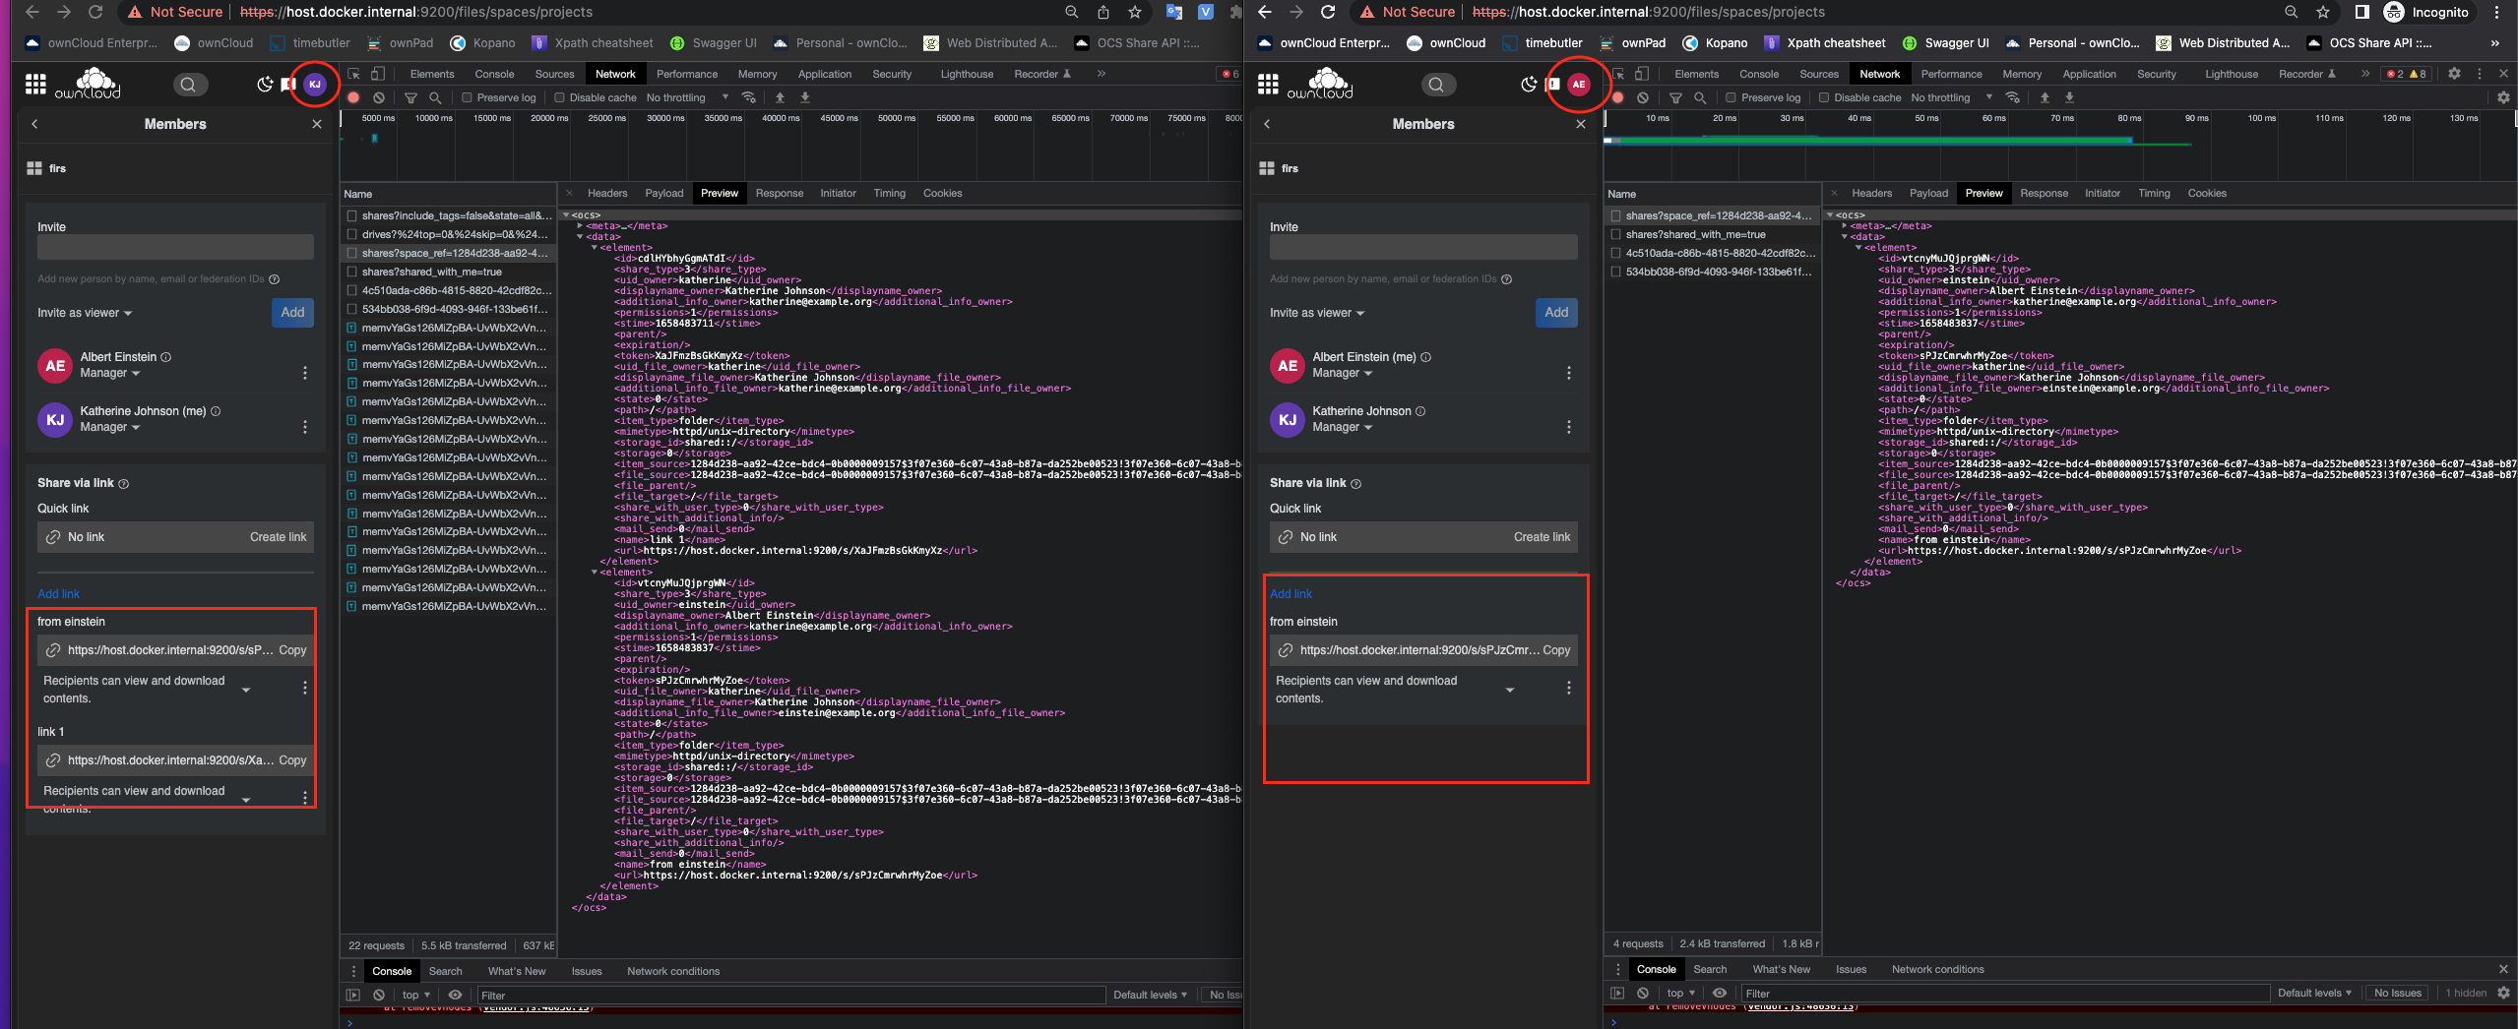The width and height of the screenshot is (2518, 1029).
Task: Clear network log in right DevTools
Action: (x=1643, y=97)
